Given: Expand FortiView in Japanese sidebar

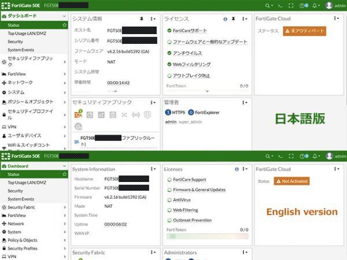Looking at the screenshot, I should coord(34,74).
